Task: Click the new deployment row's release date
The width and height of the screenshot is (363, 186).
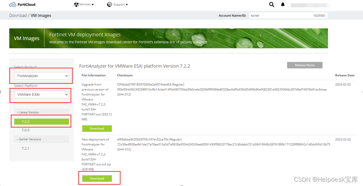Action: click(x=343, y=139)
